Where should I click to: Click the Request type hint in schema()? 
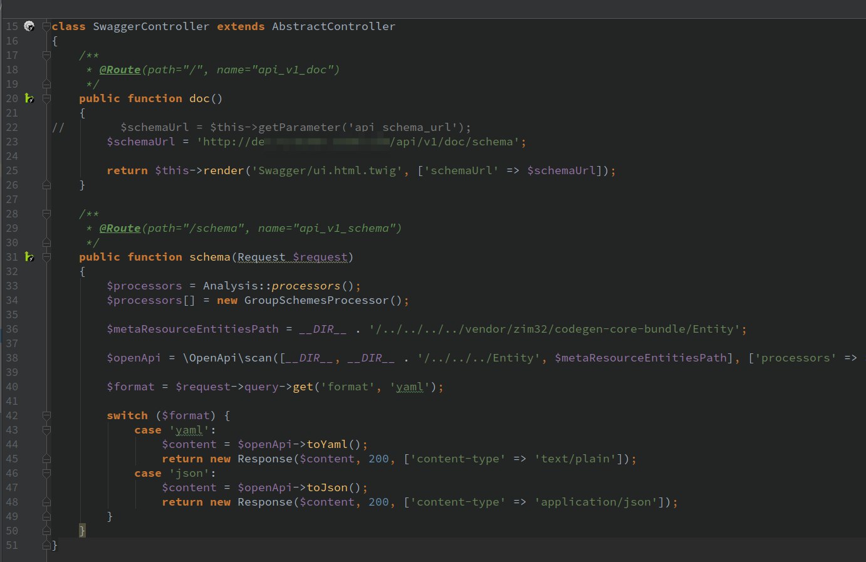261,257
